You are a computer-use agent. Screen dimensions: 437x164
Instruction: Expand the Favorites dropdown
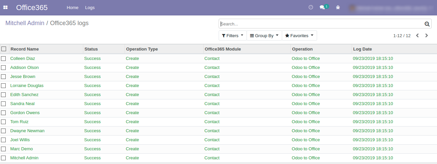(x=299, y=35)
